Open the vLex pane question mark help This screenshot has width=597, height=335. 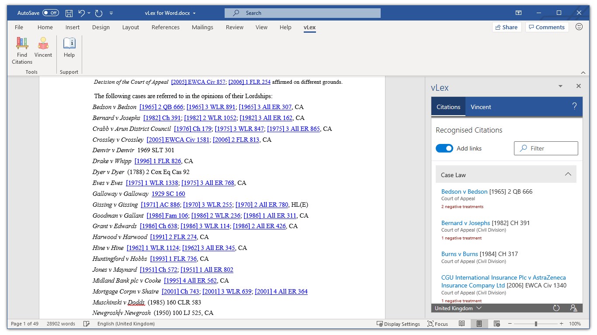[x=574, y=106]
